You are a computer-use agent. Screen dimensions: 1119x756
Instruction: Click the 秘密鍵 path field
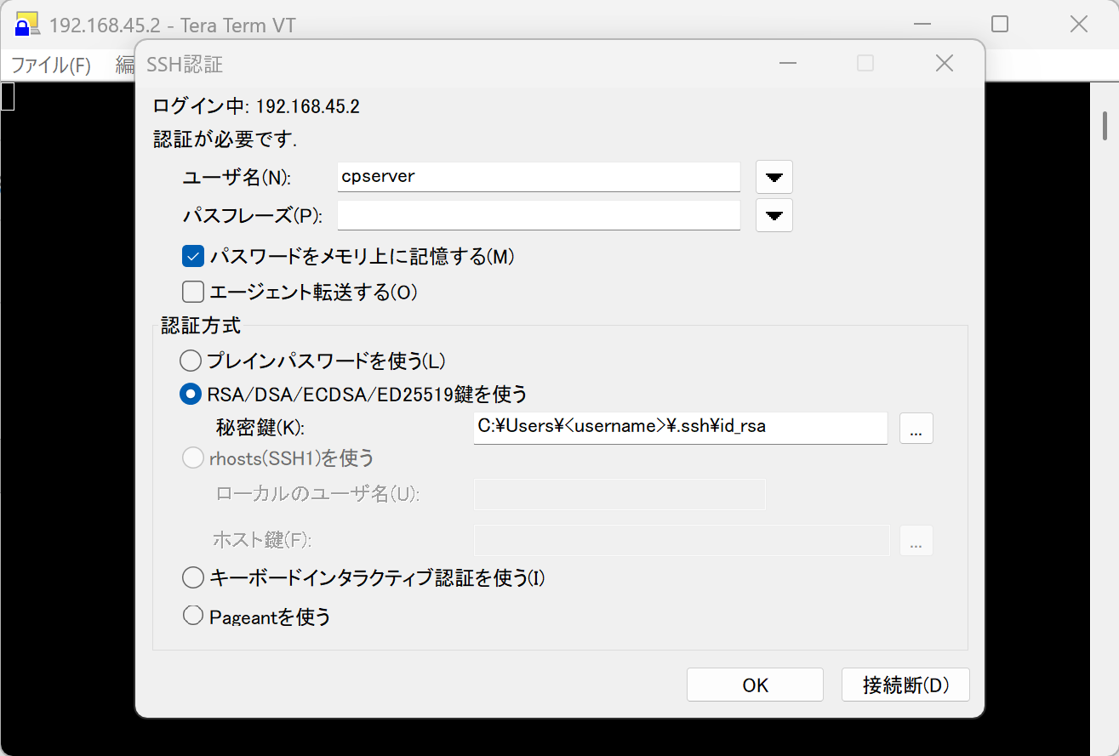pos(681,428)
